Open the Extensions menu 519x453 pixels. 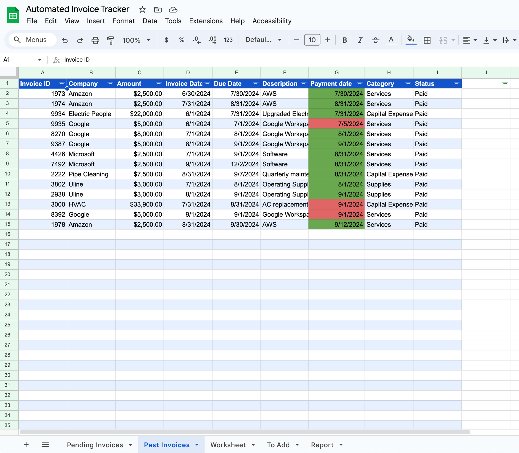(206, 21)
